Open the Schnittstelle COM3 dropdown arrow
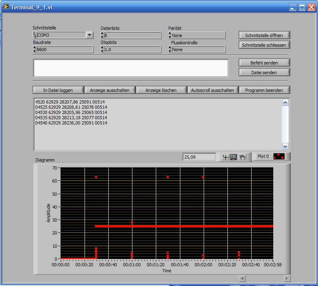 90,35
